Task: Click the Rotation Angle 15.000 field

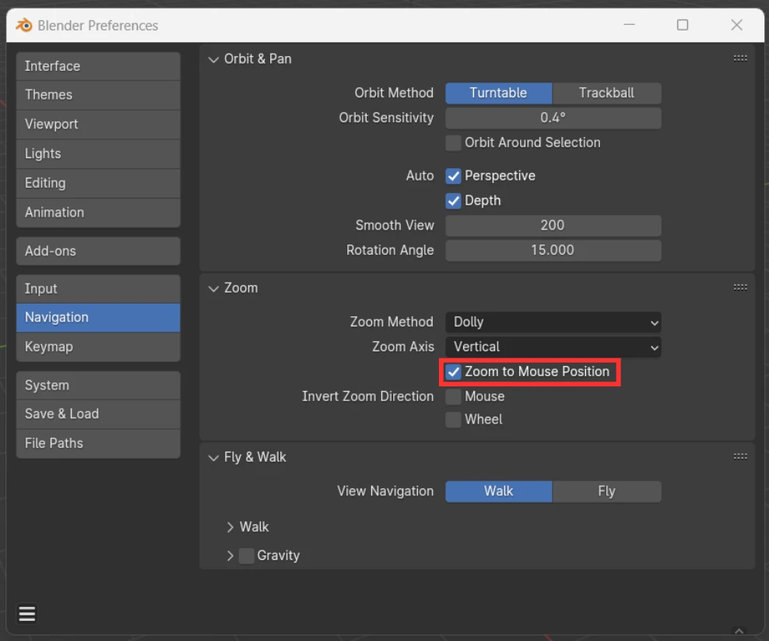Action: click(x=553, y=250)
